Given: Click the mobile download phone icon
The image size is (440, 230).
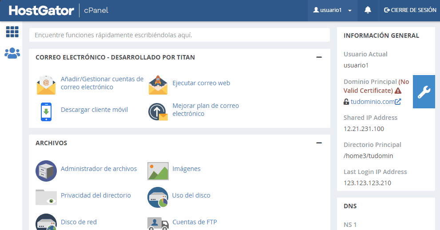Looking at the screenshot, I should point(46,111).
